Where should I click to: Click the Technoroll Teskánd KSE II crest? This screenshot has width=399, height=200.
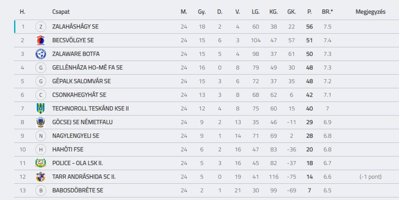point(41,108)
